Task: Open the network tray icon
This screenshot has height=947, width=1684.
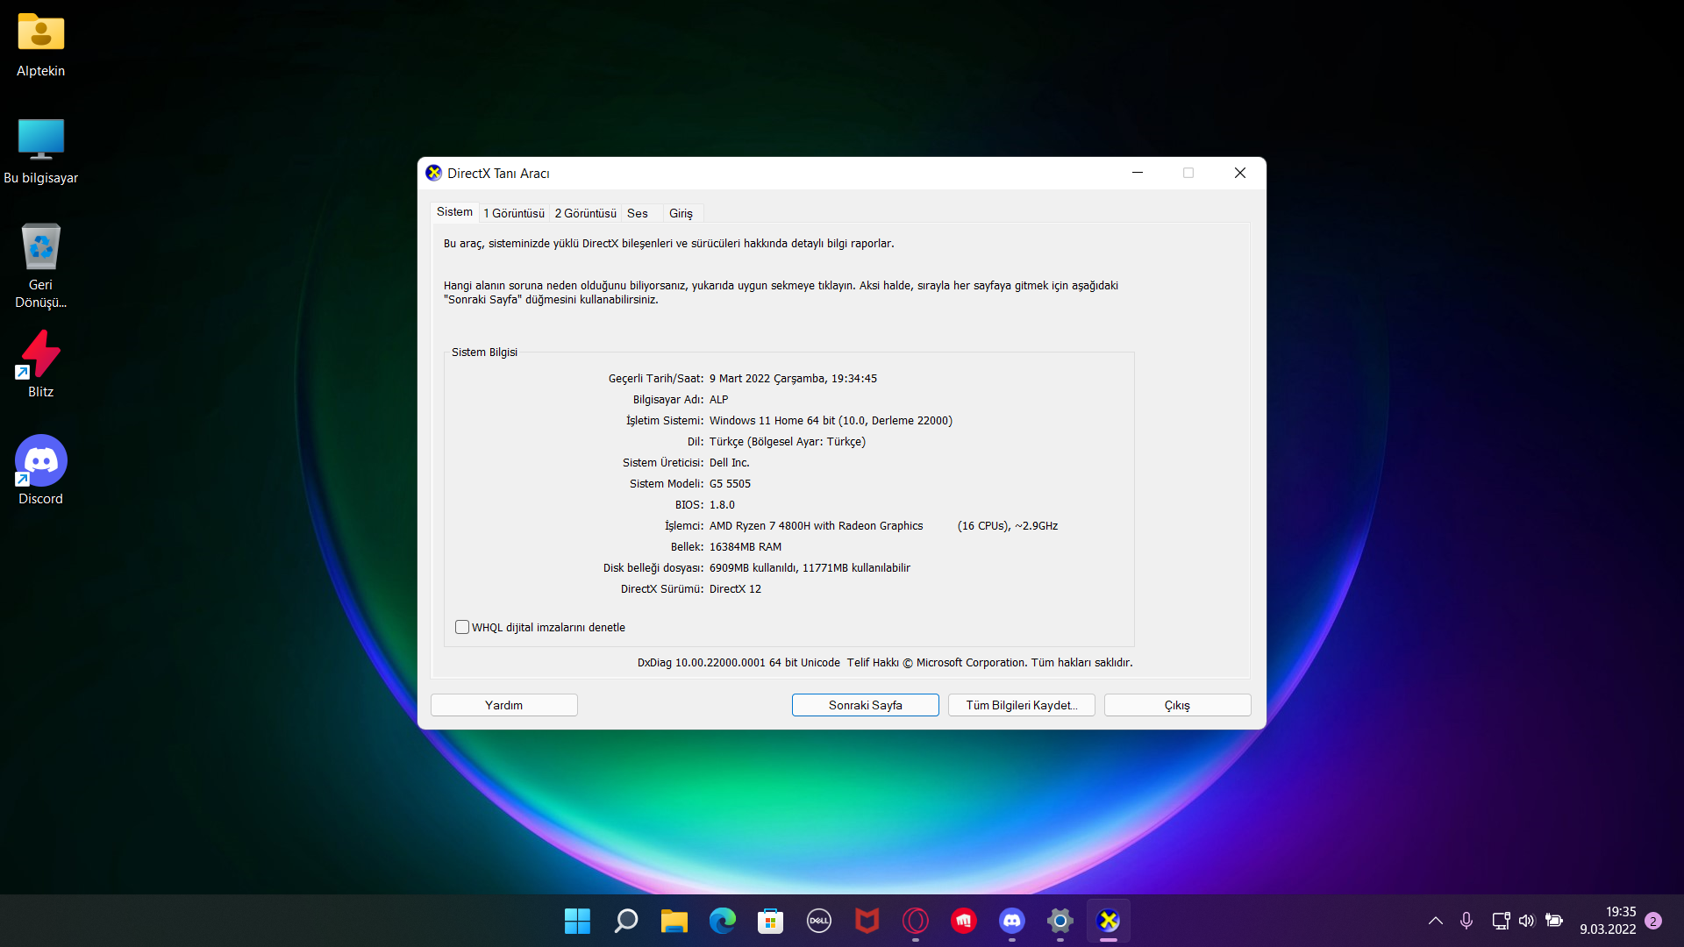Action: tap(1501, 921)
